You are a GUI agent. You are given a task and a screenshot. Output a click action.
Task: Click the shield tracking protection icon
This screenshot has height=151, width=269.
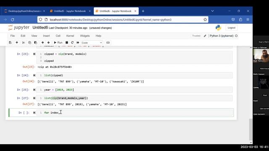point(40,20)
